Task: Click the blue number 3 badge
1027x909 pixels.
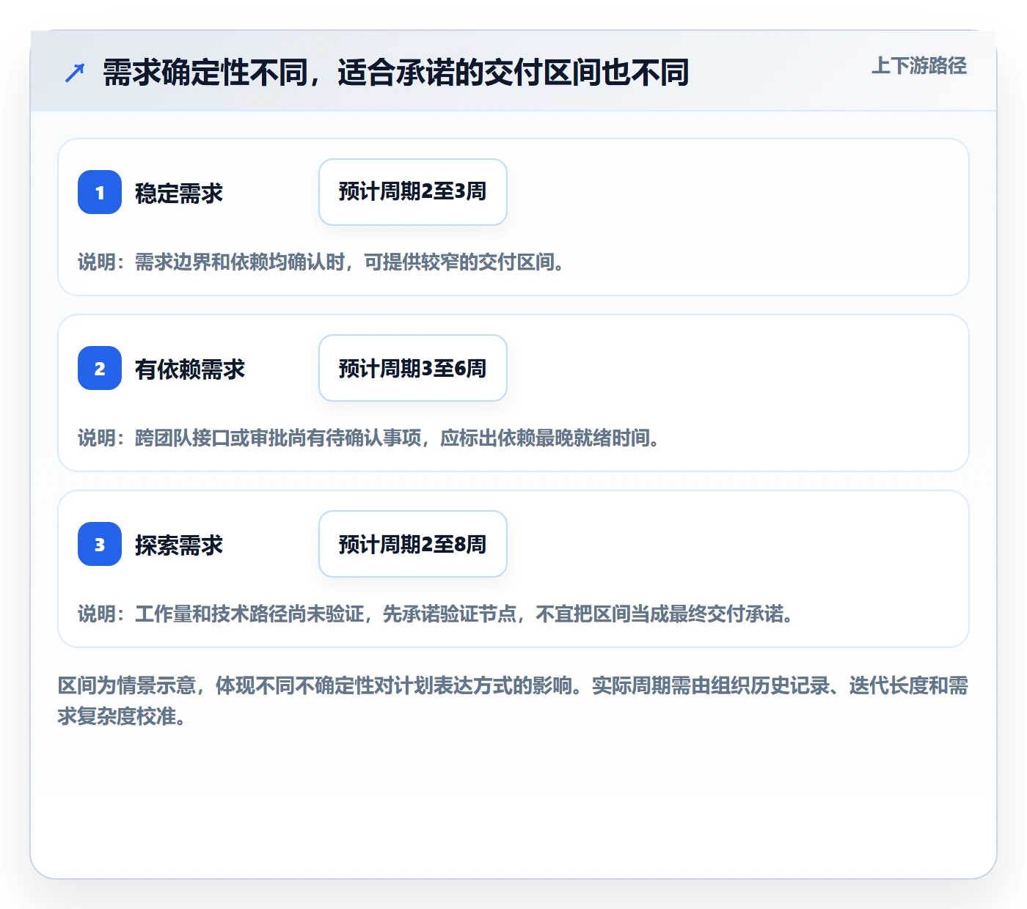Action: click(x=100, y=544)
